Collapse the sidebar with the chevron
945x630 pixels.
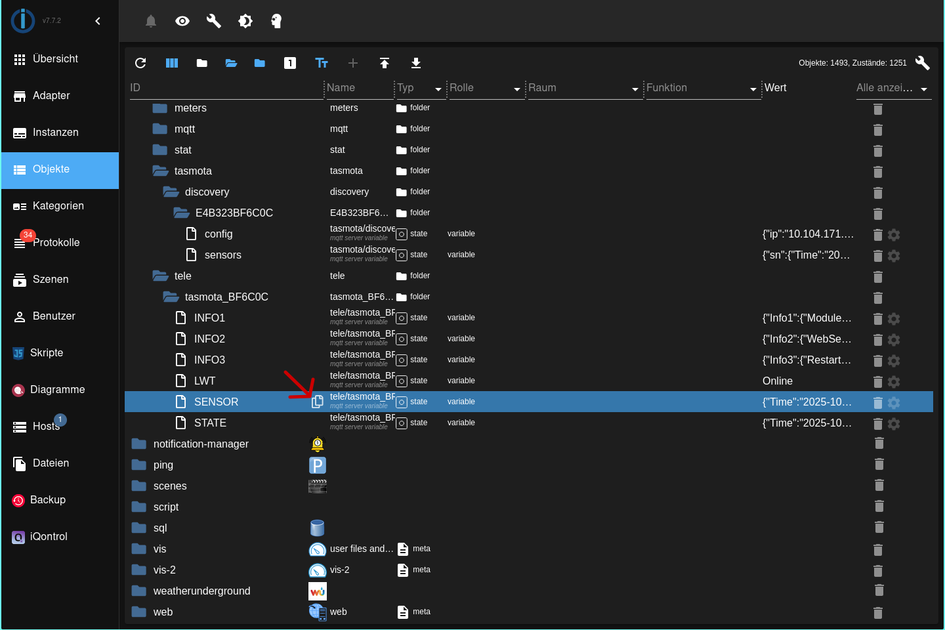[x=98, y=21]
